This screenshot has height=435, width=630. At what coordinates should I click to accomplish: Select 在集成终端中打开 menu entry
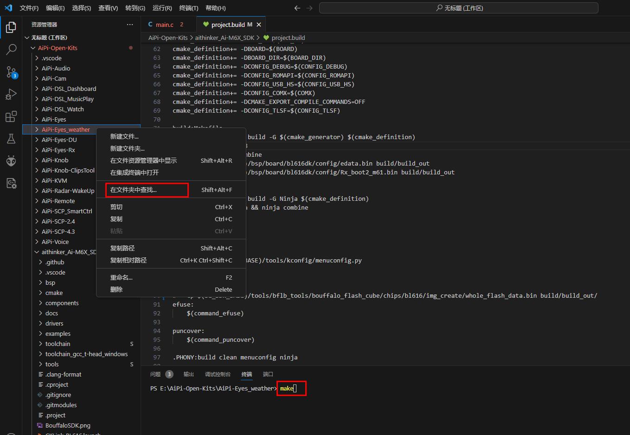[171, 173]
